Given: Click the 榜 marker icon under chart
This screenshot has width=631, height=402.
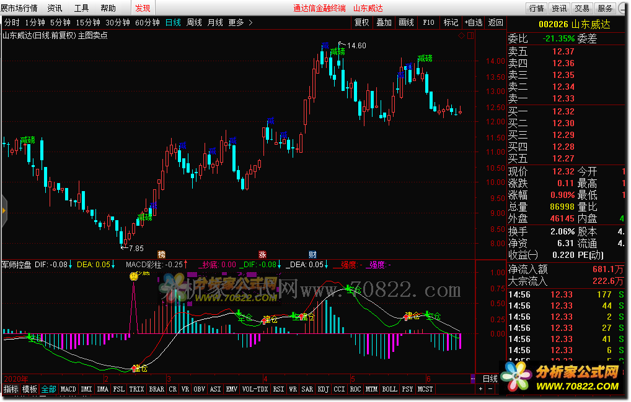Looking at the screenshot, I should [x=161, y=254].
